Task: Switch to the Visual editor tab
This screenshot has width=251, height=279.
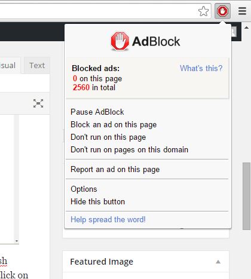Action: pos(10,65)
